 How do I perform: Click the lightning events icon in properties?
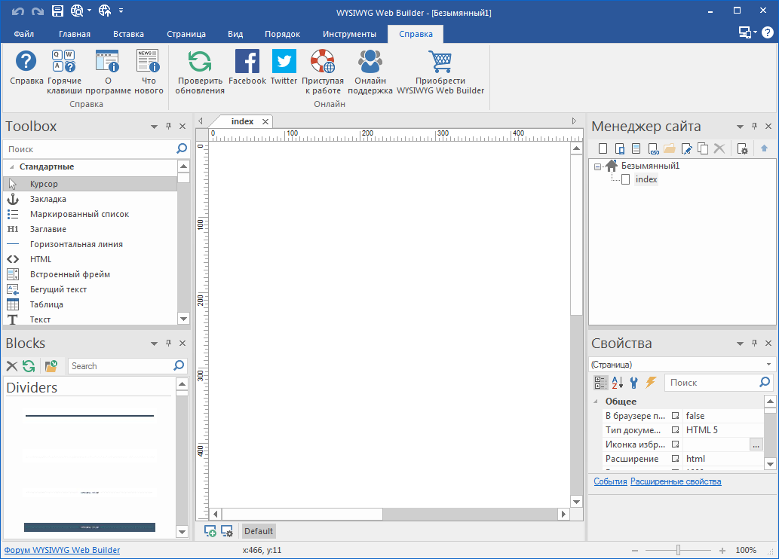pyautogui.click(x=651, y=382)
